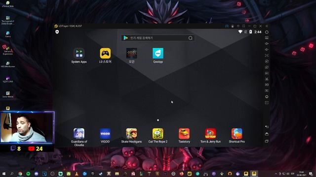Open the Cemu desktop shortcut
The image size is (316, 177).
tap(8, 34)
